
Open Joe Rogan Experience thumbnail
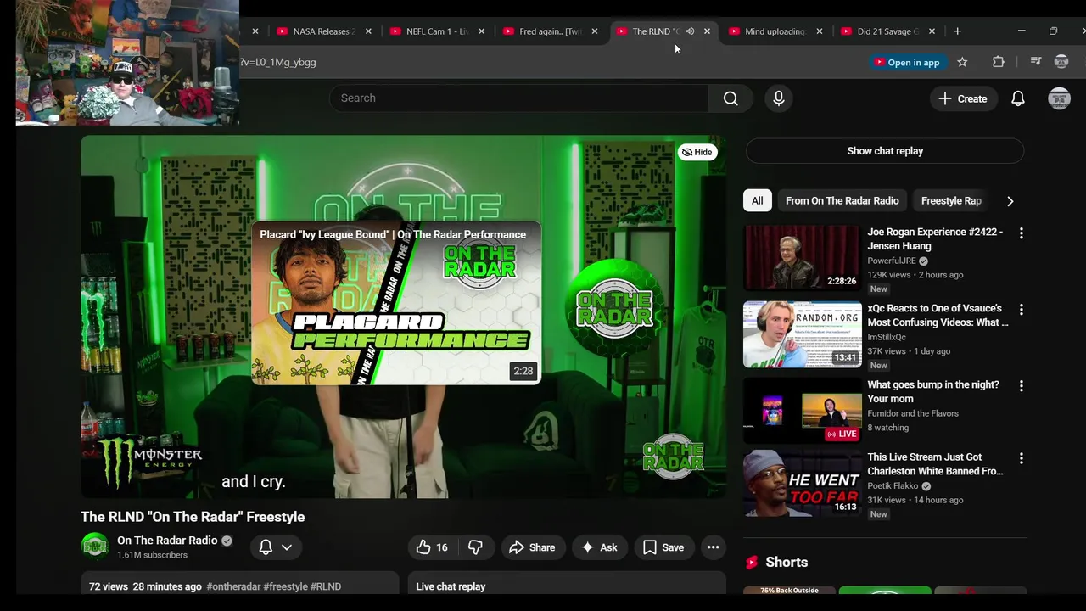pos(803,258)
